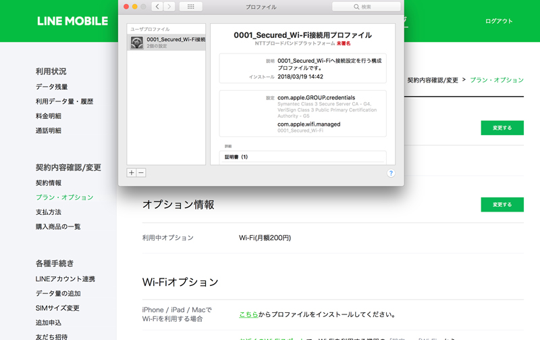
Task: Click 契約内容確認/変更 in breadcrumb
Action: 433,80
